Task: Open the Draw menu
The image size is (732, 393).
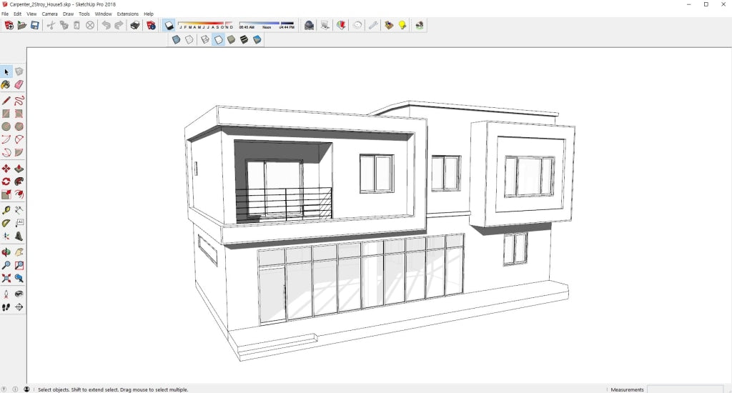Action: (x=68, y=14)
